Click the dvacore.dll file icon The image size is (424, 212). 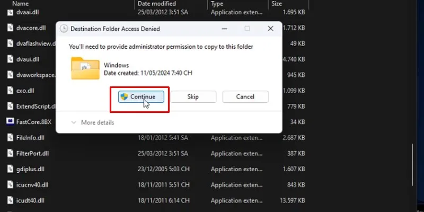(11, 27)
